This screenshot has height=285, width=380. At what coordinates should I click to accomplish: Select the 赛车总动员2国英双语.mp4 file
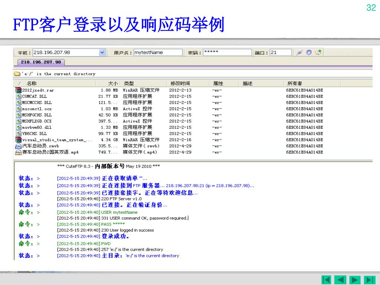50,152
